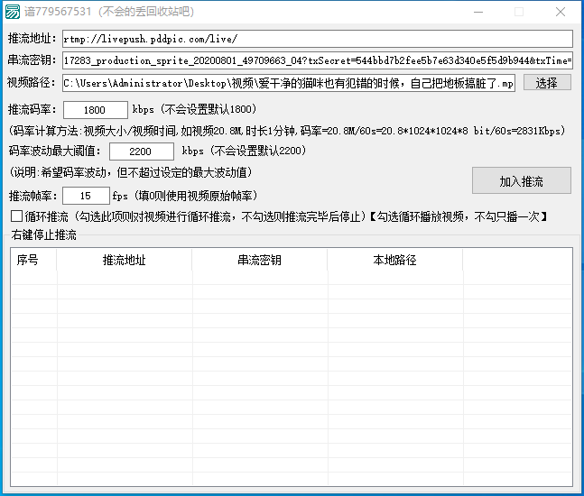Viewport: 584px width, 496px height.
Task: Click the app icon in title bar
Action: [x=12, y=12]
